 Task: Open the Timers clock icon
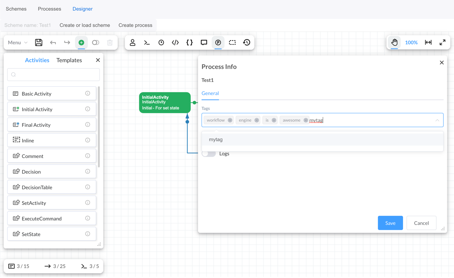pos(161,43)
